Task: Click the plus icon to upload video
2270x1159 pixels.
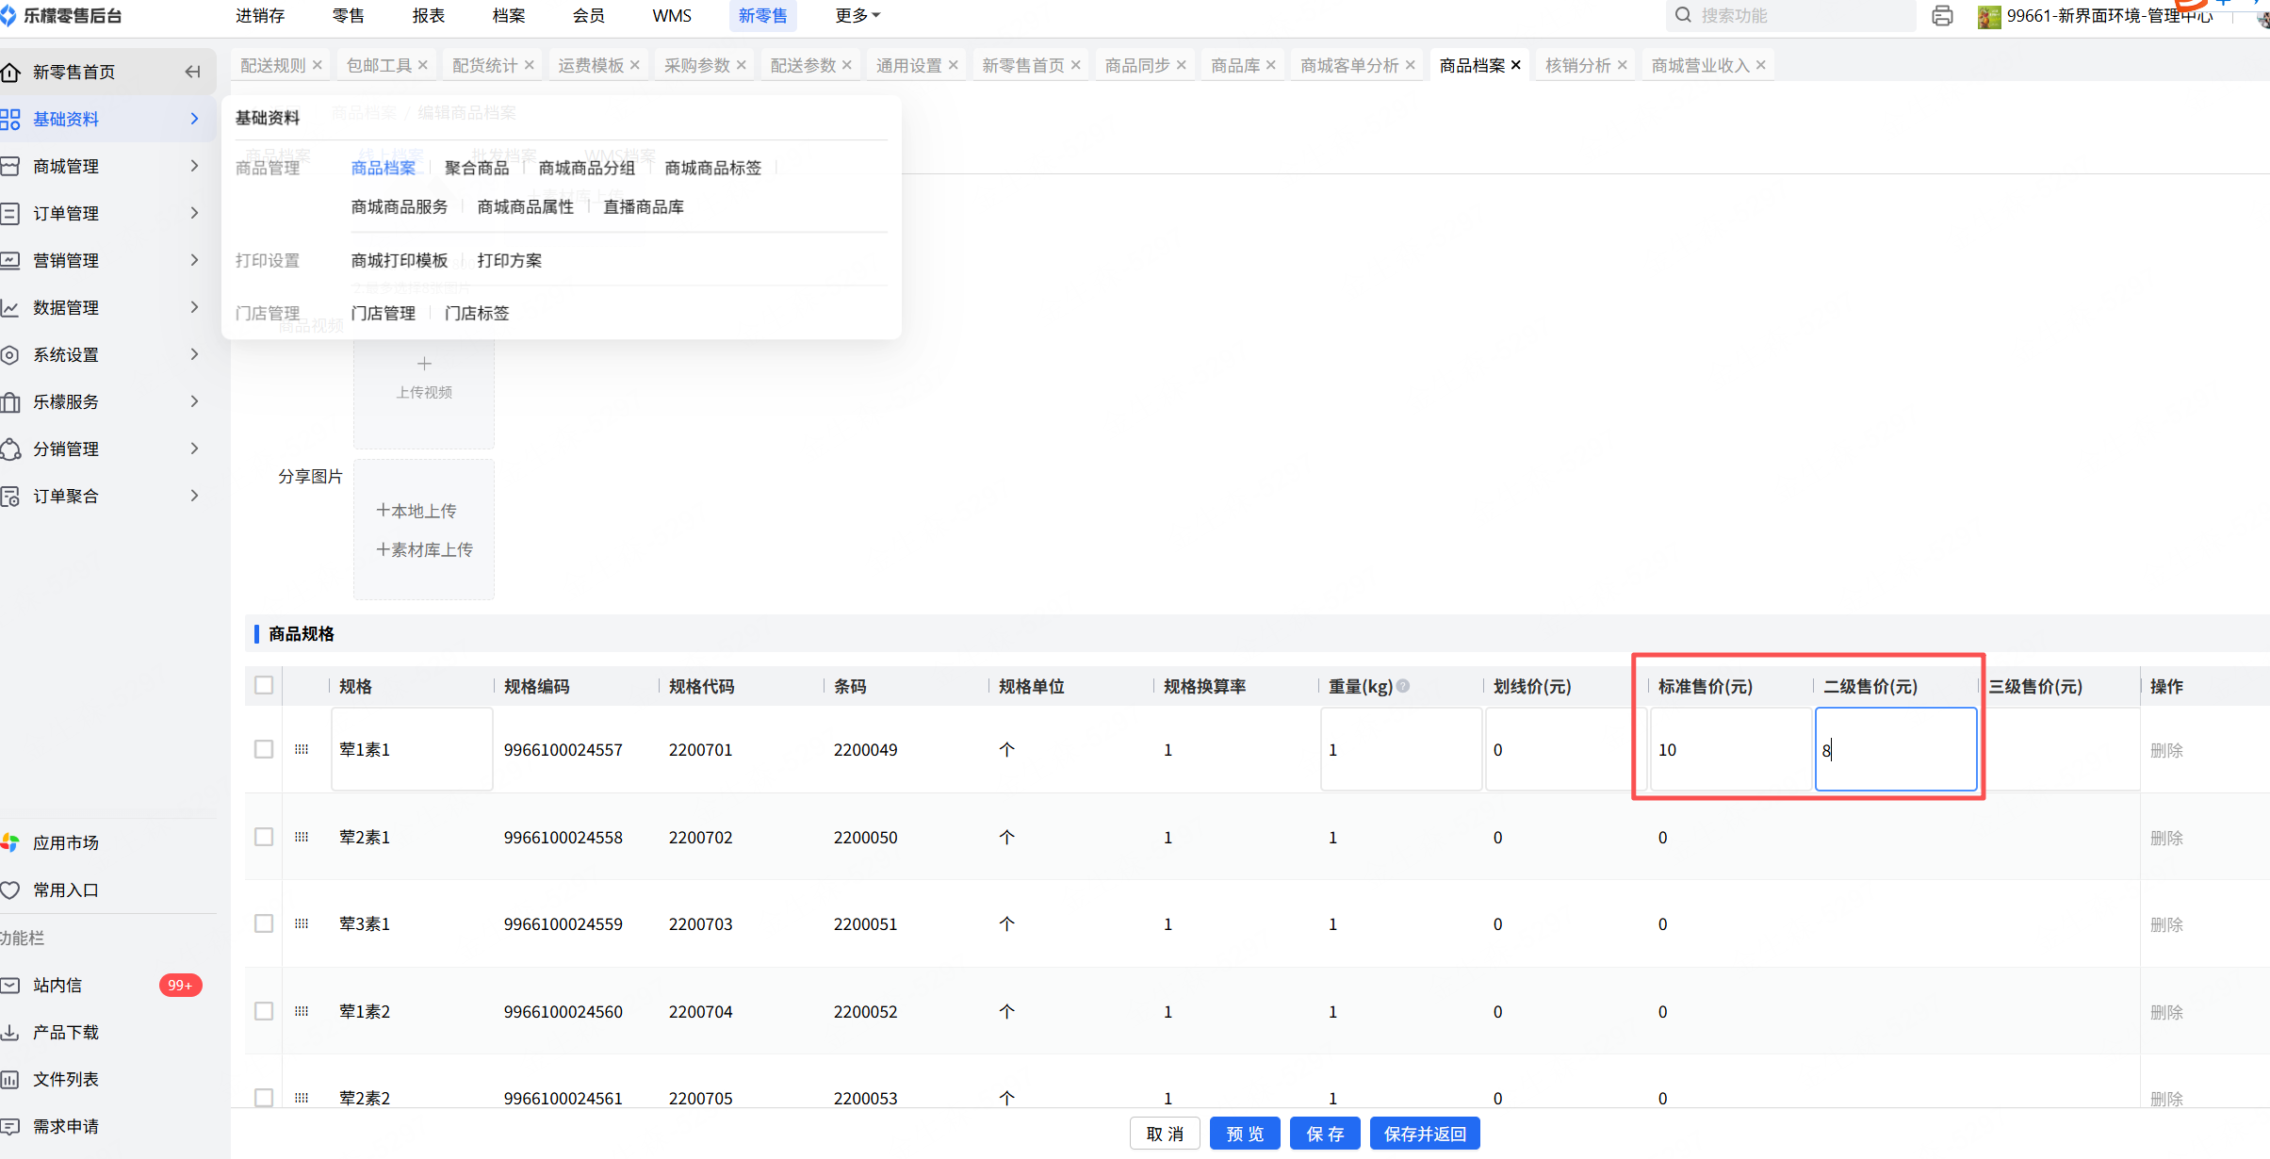Action: pos(424,364)
